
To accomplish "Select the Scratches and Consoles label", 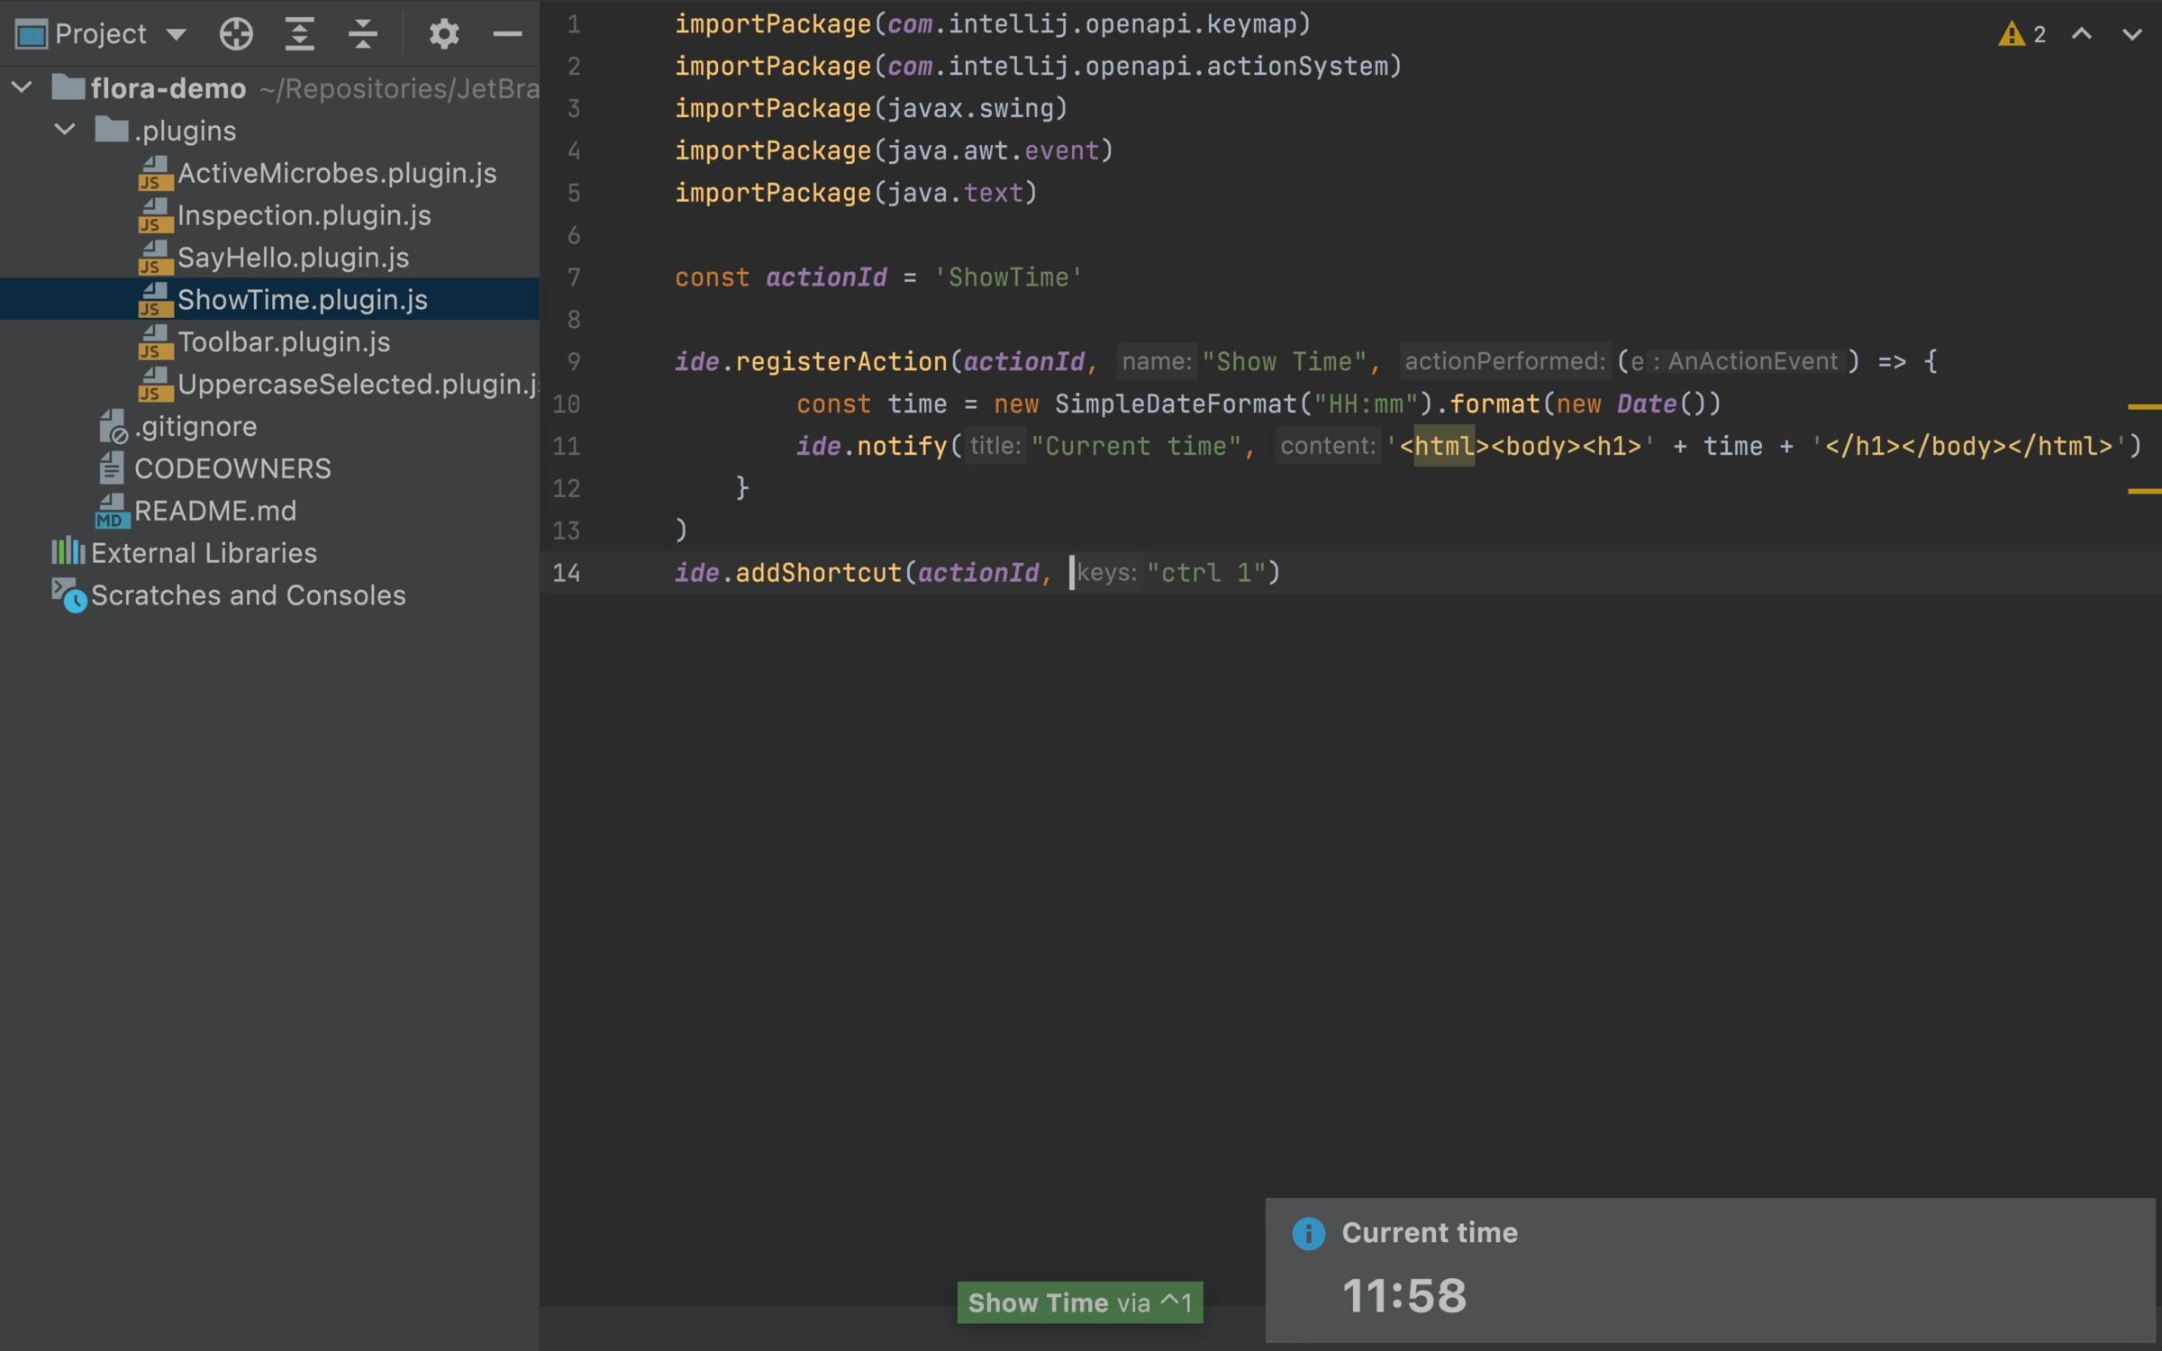I will click(249, 595).
